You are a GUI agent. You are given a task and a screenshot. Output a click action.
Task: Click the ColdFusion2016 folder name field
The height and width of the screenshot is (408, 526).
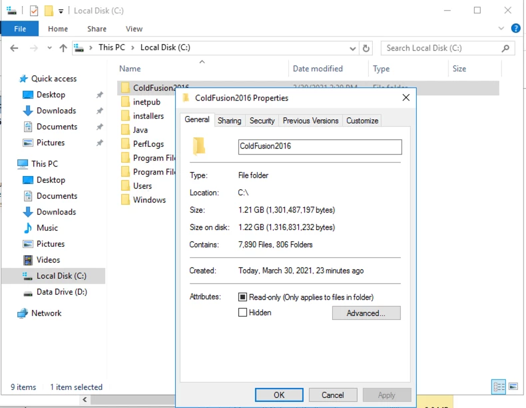pyautogui.click(x=320, y=147)
